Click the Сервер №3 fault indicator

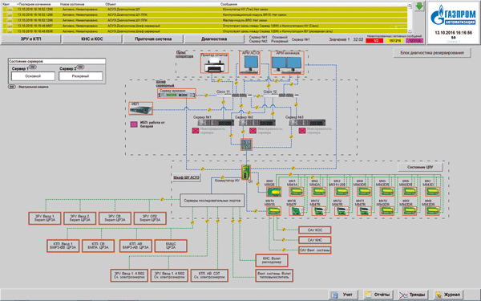pyautogui.click(x=302, y=131)
